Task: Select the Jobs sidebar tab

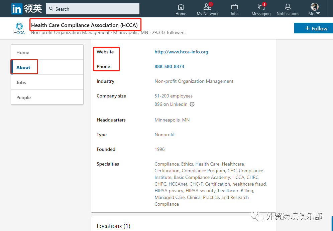Action: coord(47,82)
